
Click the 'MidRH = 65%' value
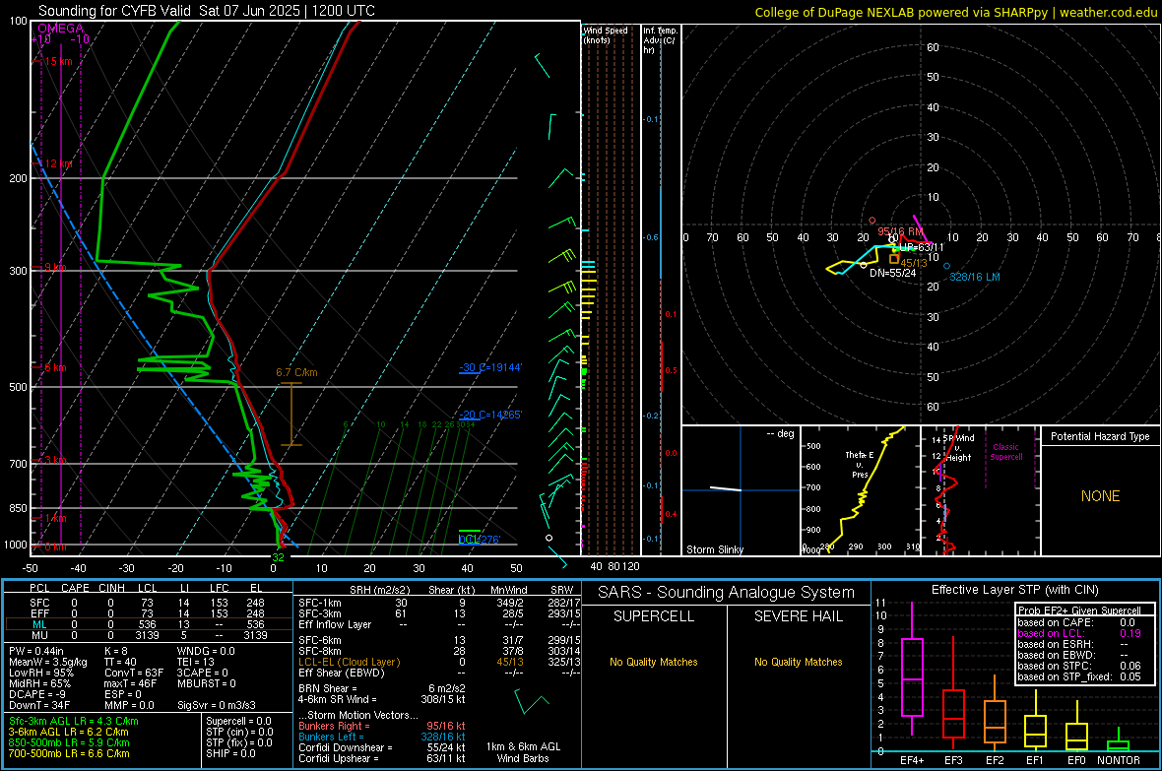(x=40, y=683)
